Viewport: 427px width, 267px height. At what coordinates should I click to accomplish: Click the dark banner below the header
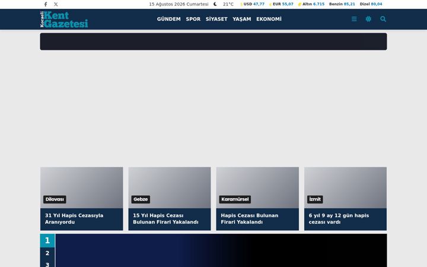[x=213, y=42]
